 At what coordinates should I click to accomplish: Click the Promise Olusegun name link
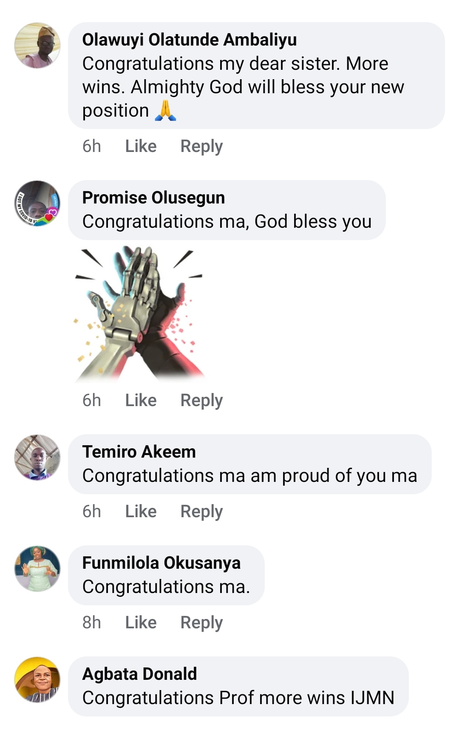point(153,198)
